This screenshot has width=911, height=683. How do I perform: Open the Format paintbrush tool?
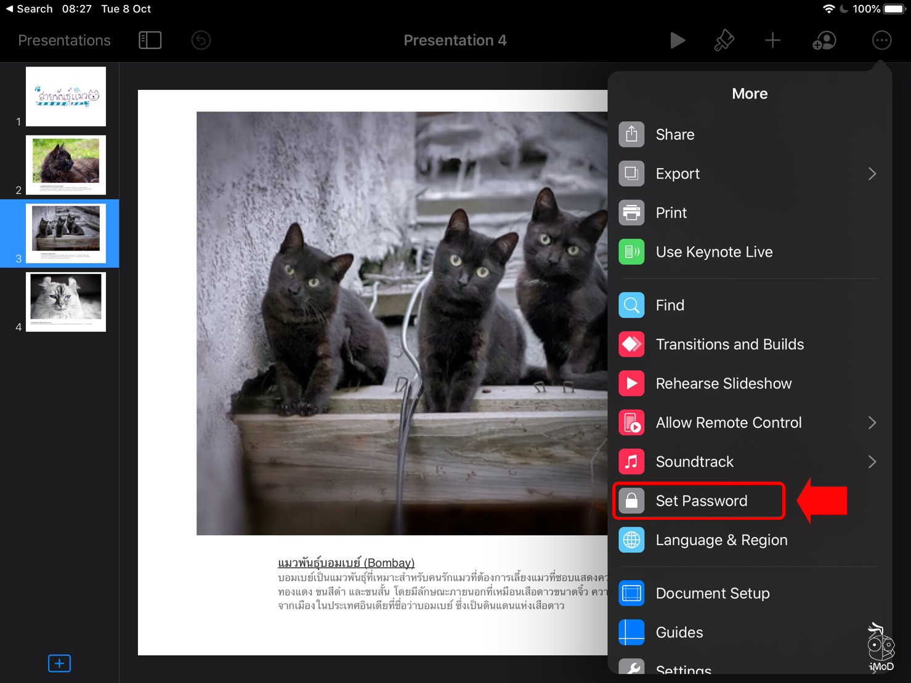click(x=724, y=41)
